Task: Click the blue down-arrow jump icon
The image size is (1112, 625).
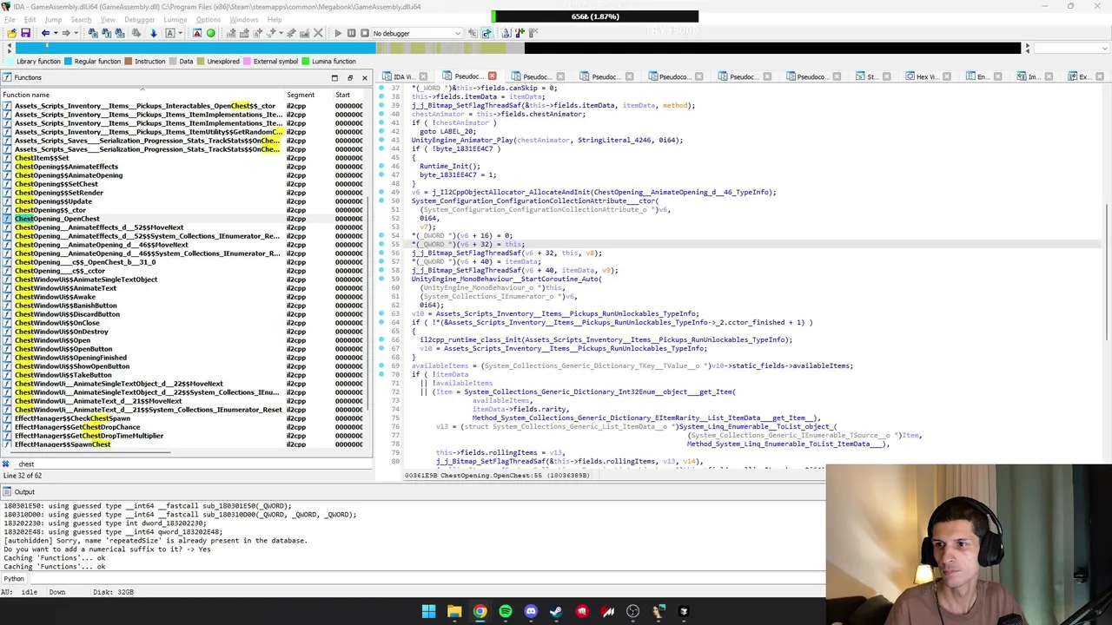Action: coord(153,33)
